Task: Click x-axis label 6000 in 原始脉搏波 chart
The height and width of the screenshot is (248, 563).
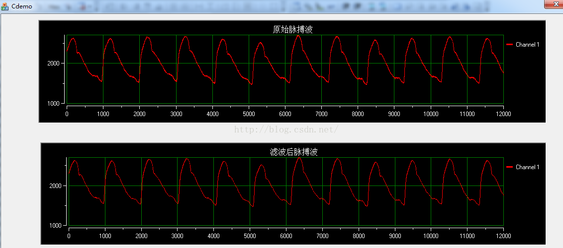Action: (285, 114)
